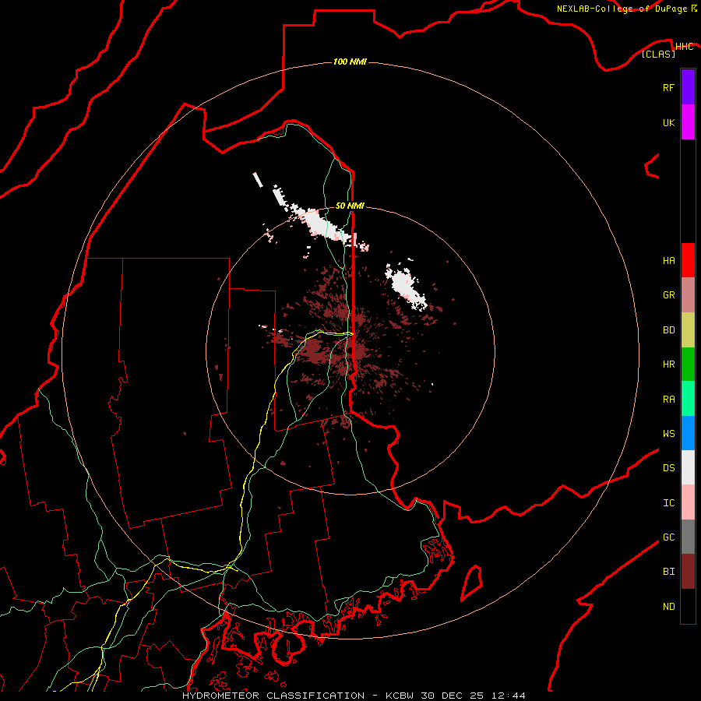Click the HHC product code label

click(684, 47)
